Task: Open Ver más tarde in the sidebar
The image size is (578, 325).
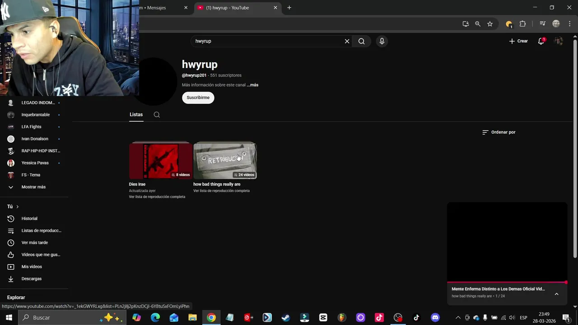Action: (34, 243)
